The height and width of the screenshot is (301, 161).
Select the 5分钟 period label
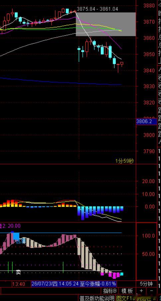[x=146, y=284]
